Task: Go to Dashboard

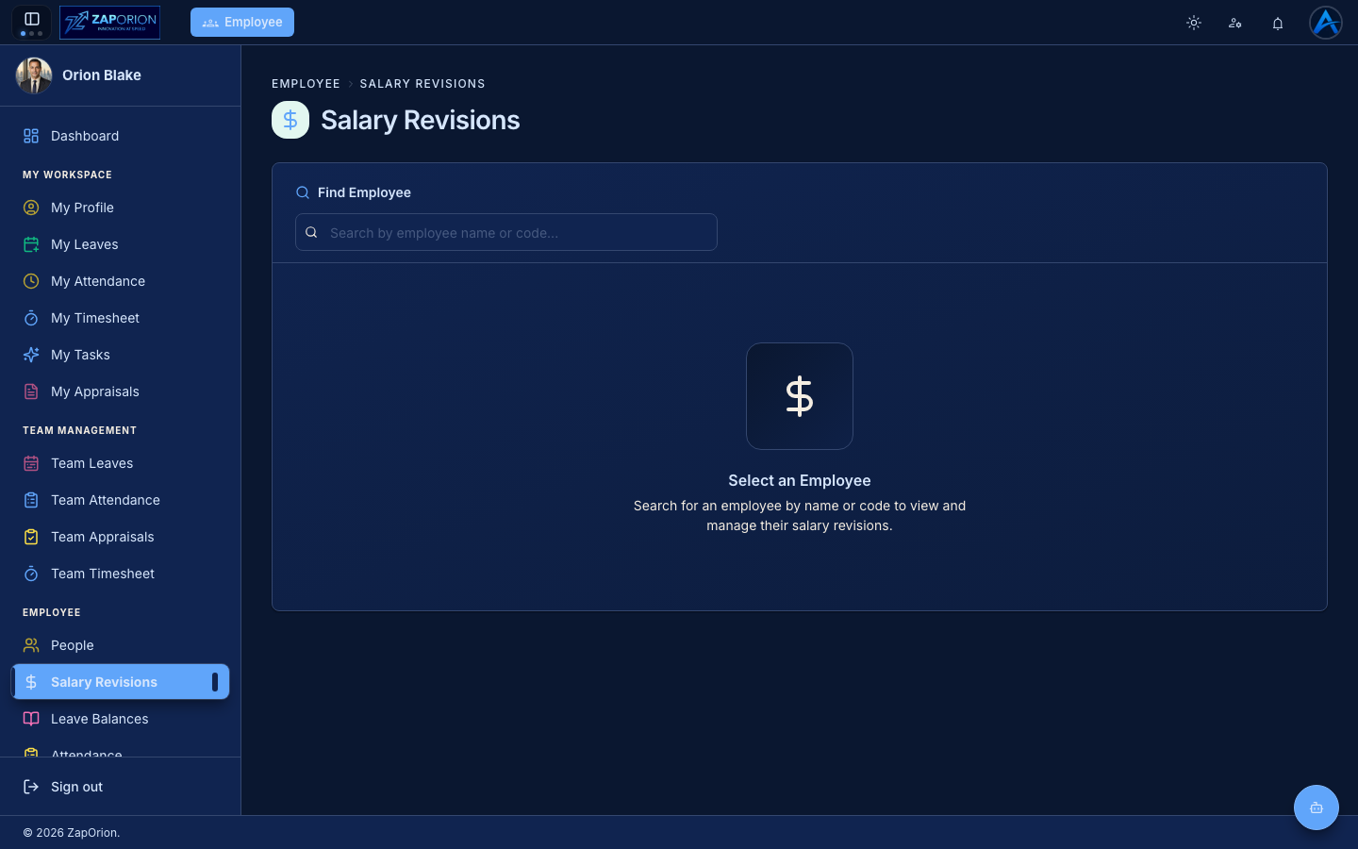Action: point(120,136)
